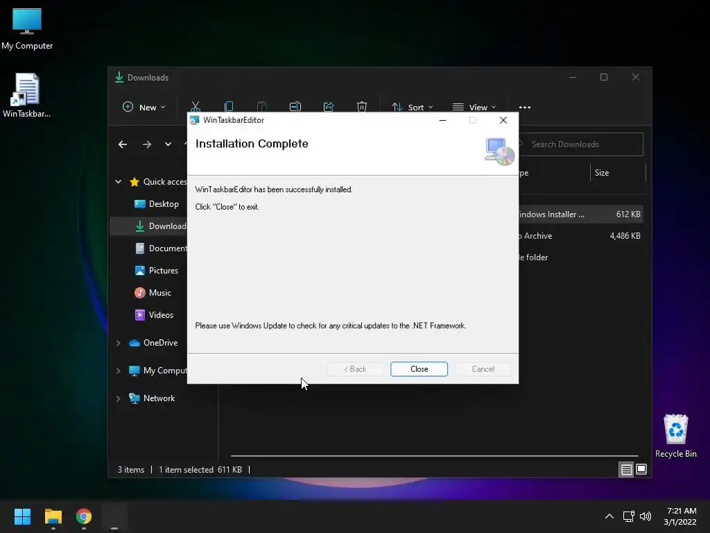Click the horizontal scrollbar in Downloads window
This screenshot has height=533, width=710.
point(434,455)
